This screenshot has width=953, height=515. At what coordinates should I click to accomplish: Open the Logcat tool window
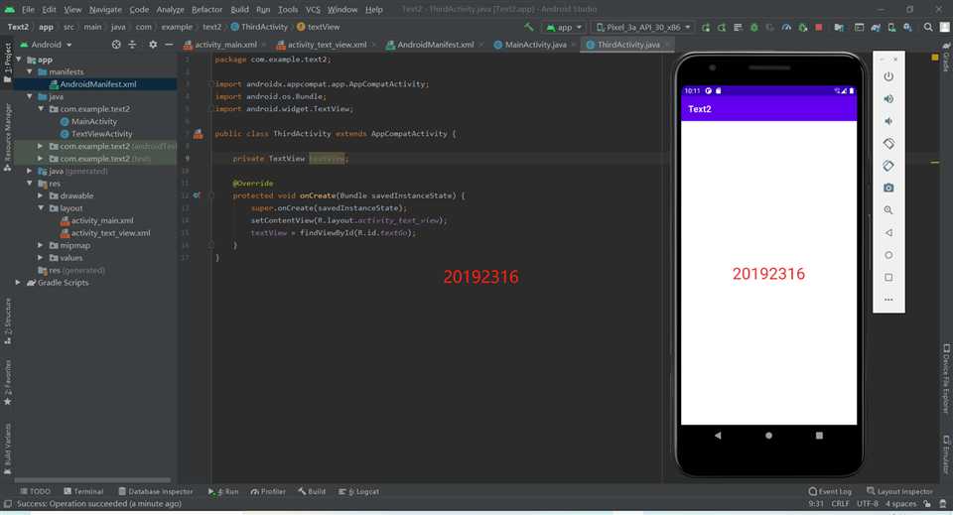[358, 491]
